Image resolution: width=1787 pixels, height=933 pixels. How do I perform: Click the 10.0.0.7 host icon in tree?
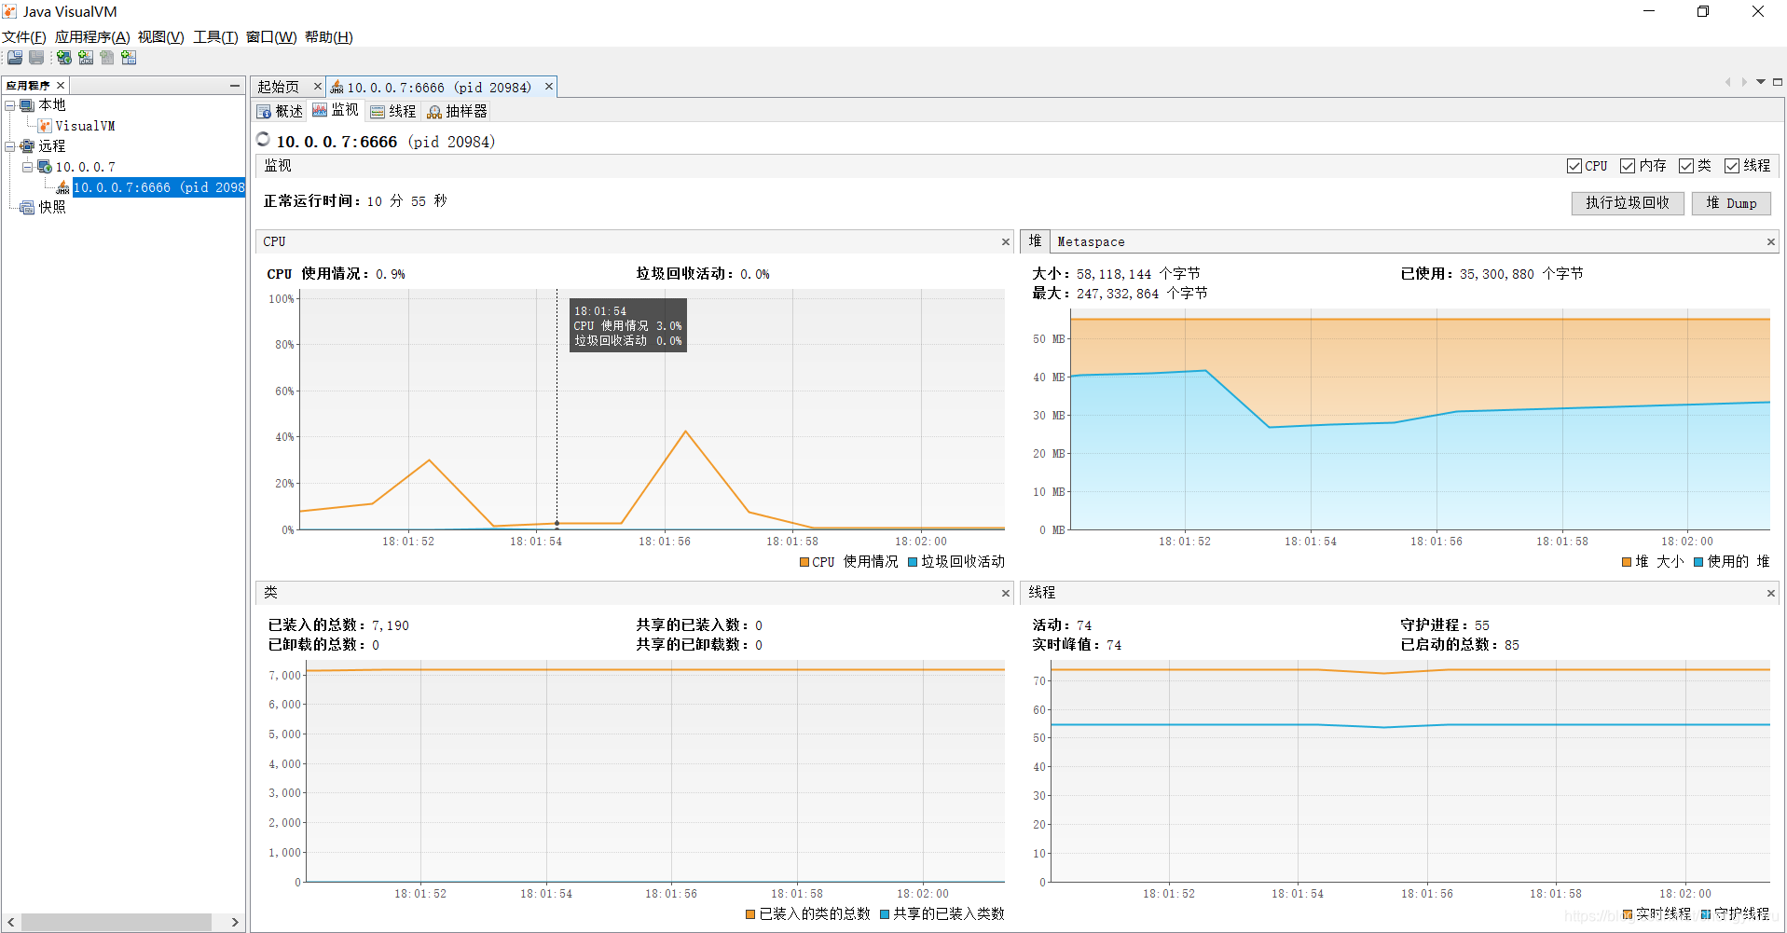pos(44,167)
